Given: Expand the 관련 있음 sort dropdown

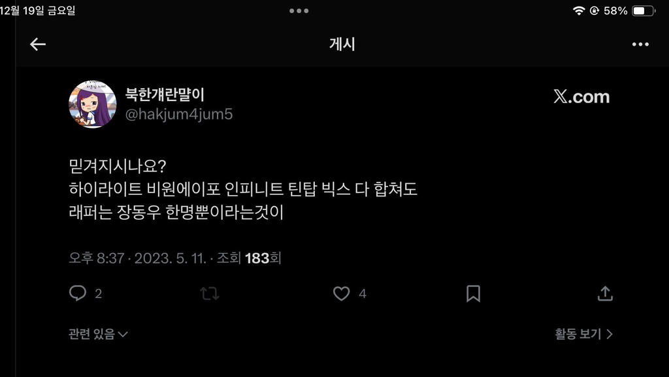Looking at the screenshot, I should pos(98,334).
